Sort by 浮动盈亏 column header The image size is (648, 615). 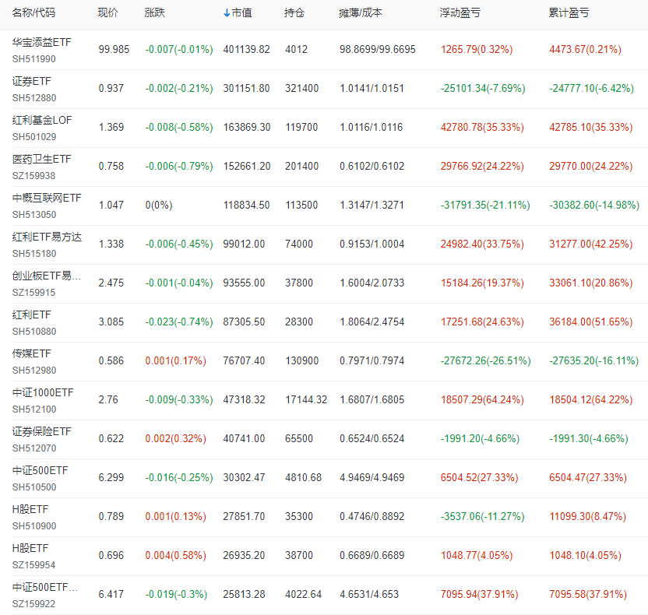(460, 12)
